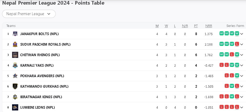Expand the Janakpur Bolts series form row

(x=242, y=34)
